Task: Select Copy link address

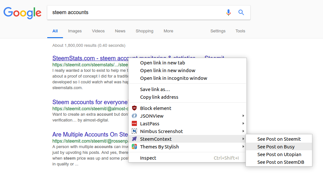Action: point(159,97)
